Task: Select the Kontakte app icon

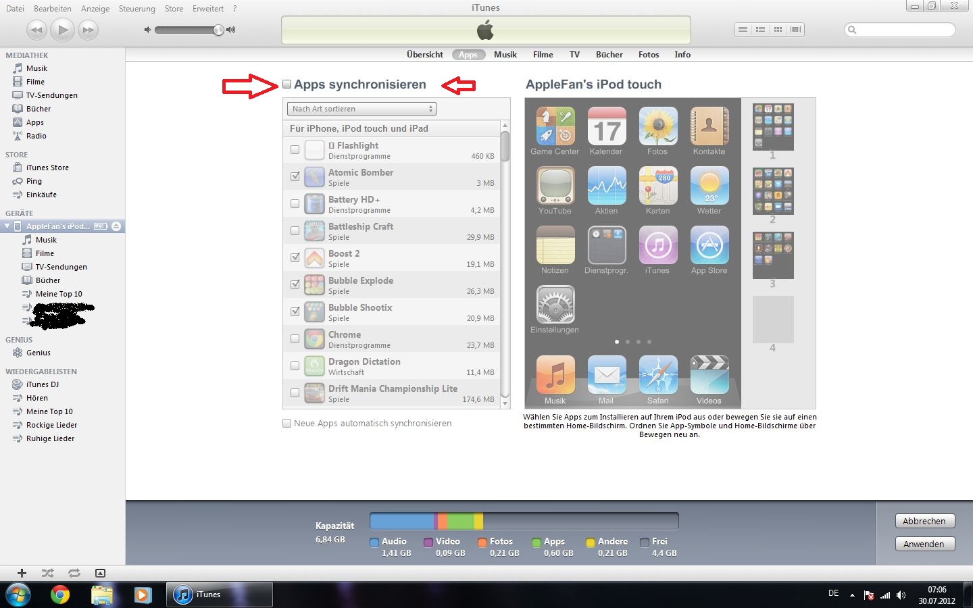Action: (709, 126)
